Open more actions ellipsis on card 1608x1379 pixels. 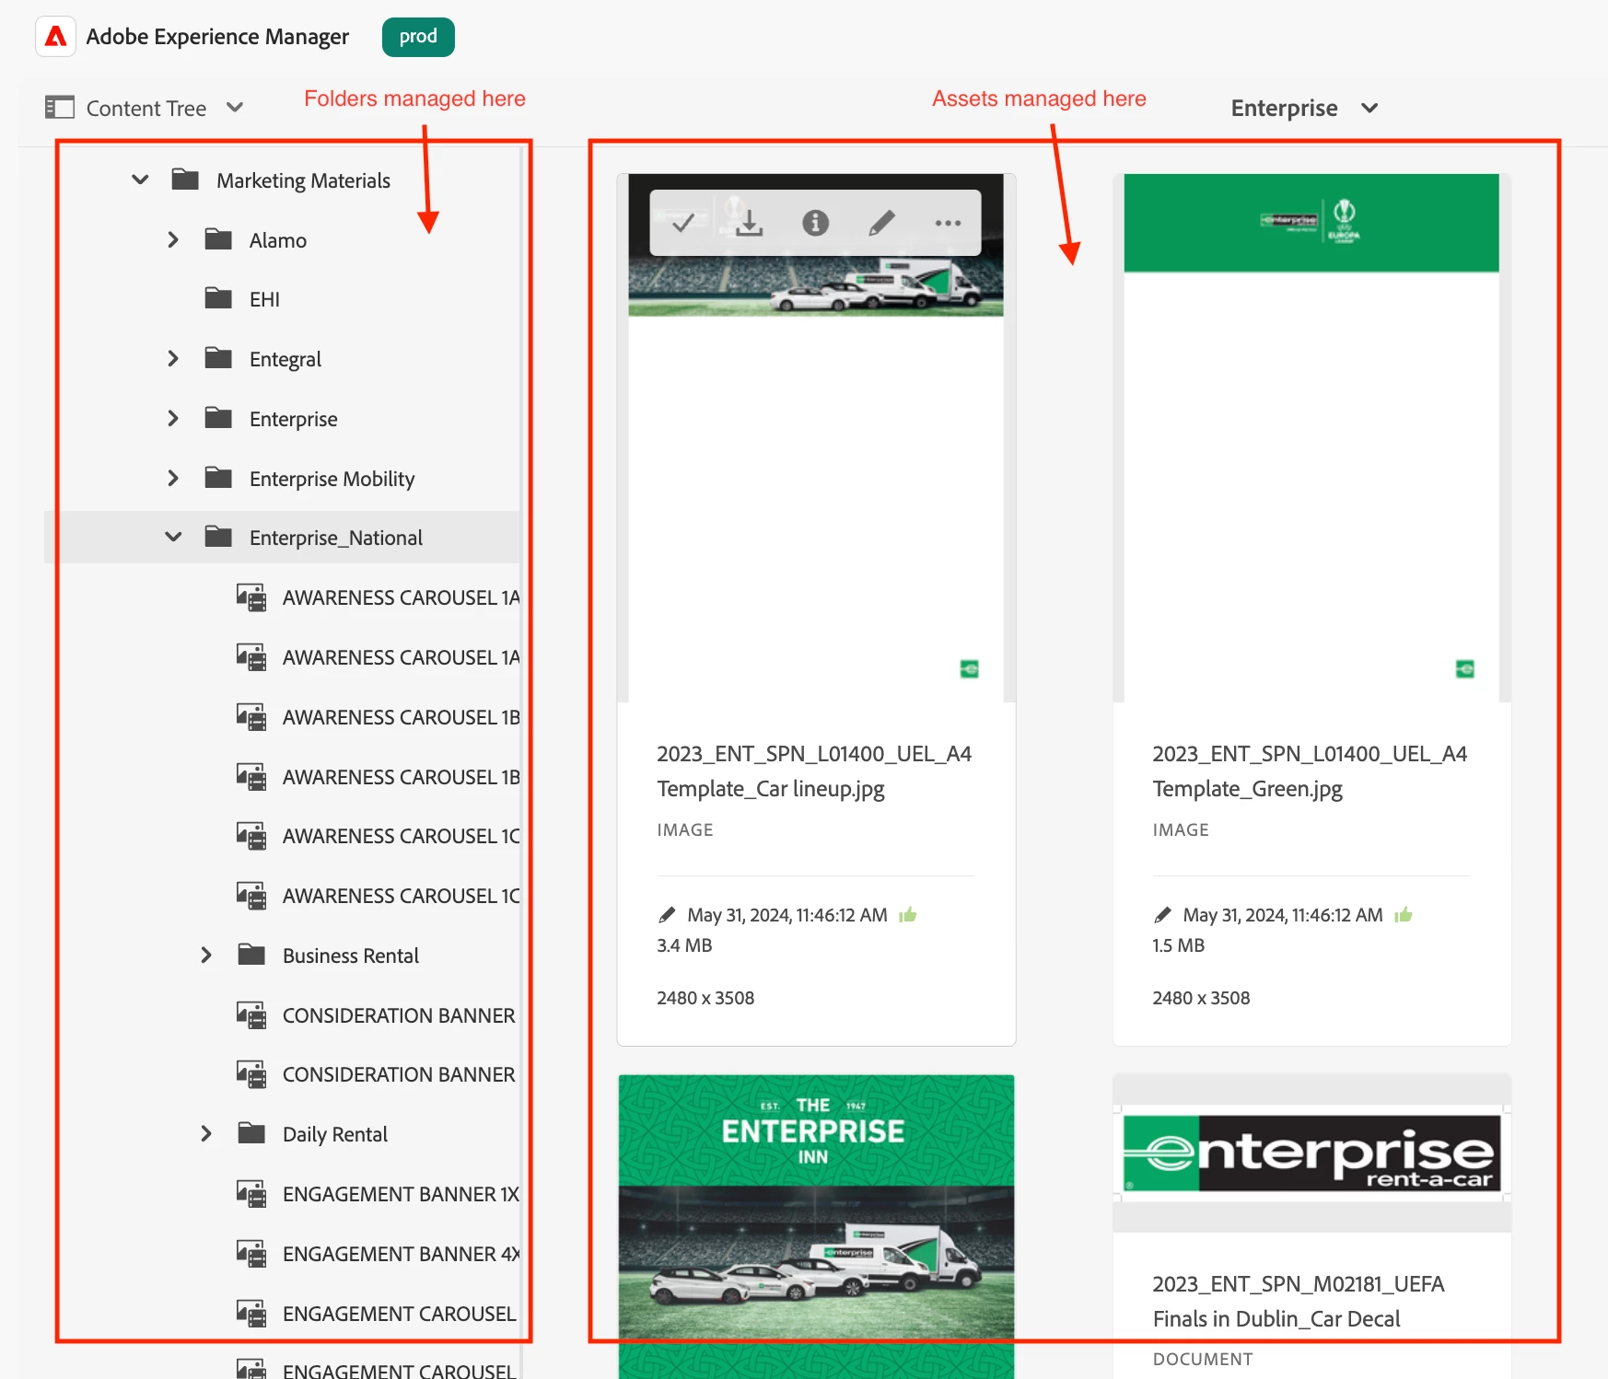click(x=948, y=223)
